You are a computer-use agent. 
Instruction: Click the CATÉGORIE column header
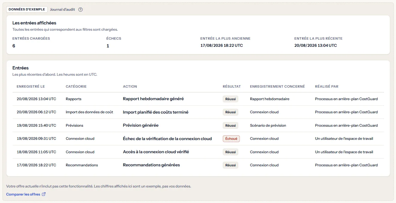76,86
